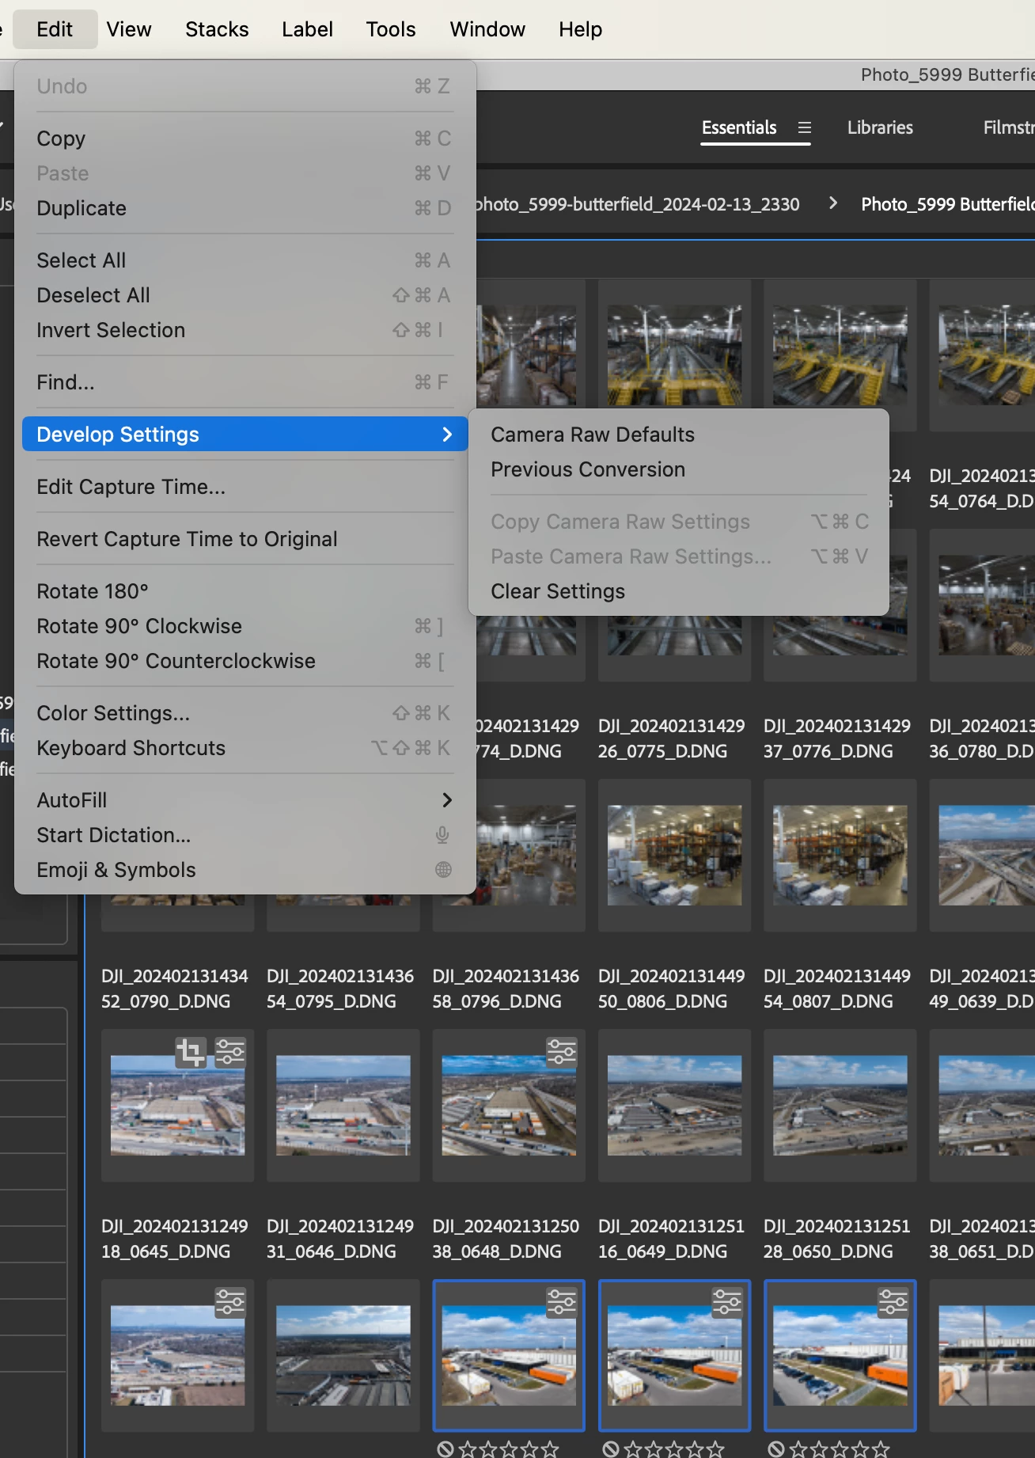Screen dimensions: 1035x1458
Task: Choose Find... in the Edit menu
Action: point(245,382)
